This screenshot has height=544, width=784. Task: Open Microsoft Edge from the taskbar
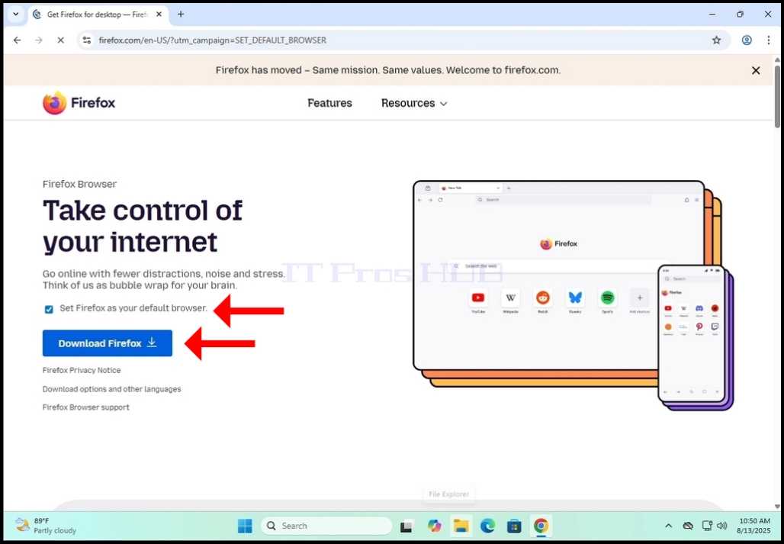(487, 526)
